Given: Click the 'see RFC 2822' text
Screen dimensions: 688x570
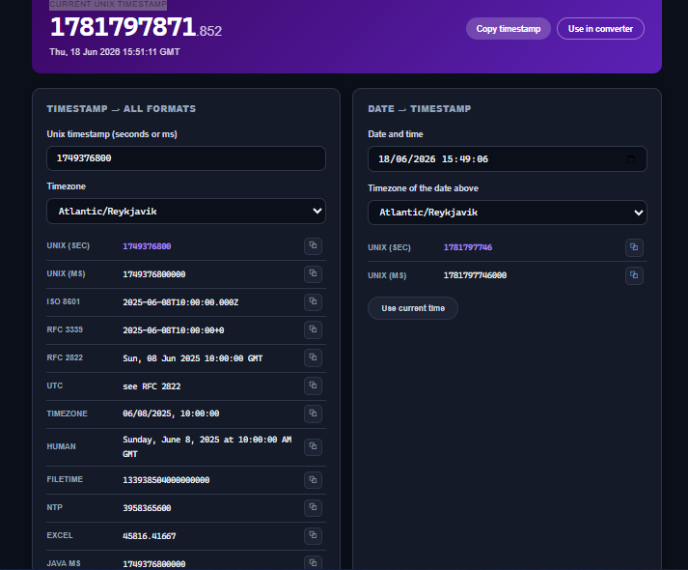Looking at the screenshot, I should 151,386.
